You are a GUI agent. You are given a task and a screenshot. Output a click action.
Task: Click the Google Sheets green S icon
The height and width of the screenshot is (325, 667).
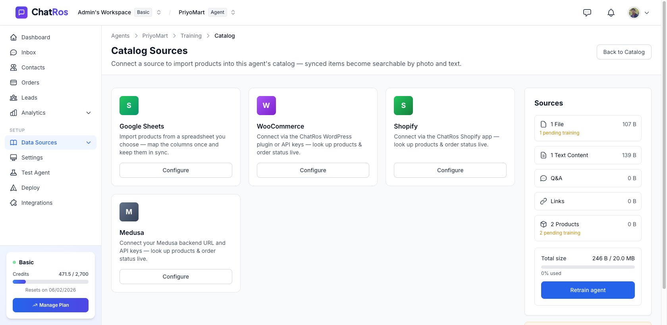[x=129, y=106]
